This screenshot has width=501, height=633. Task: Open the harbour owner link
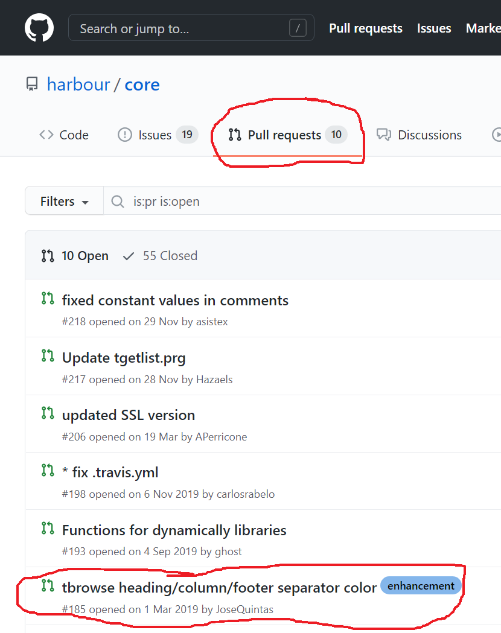click(78, 84)
